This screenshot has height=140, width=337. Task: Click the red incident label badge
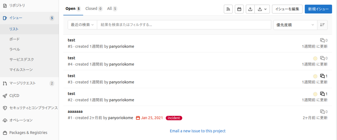click(174, 118)
